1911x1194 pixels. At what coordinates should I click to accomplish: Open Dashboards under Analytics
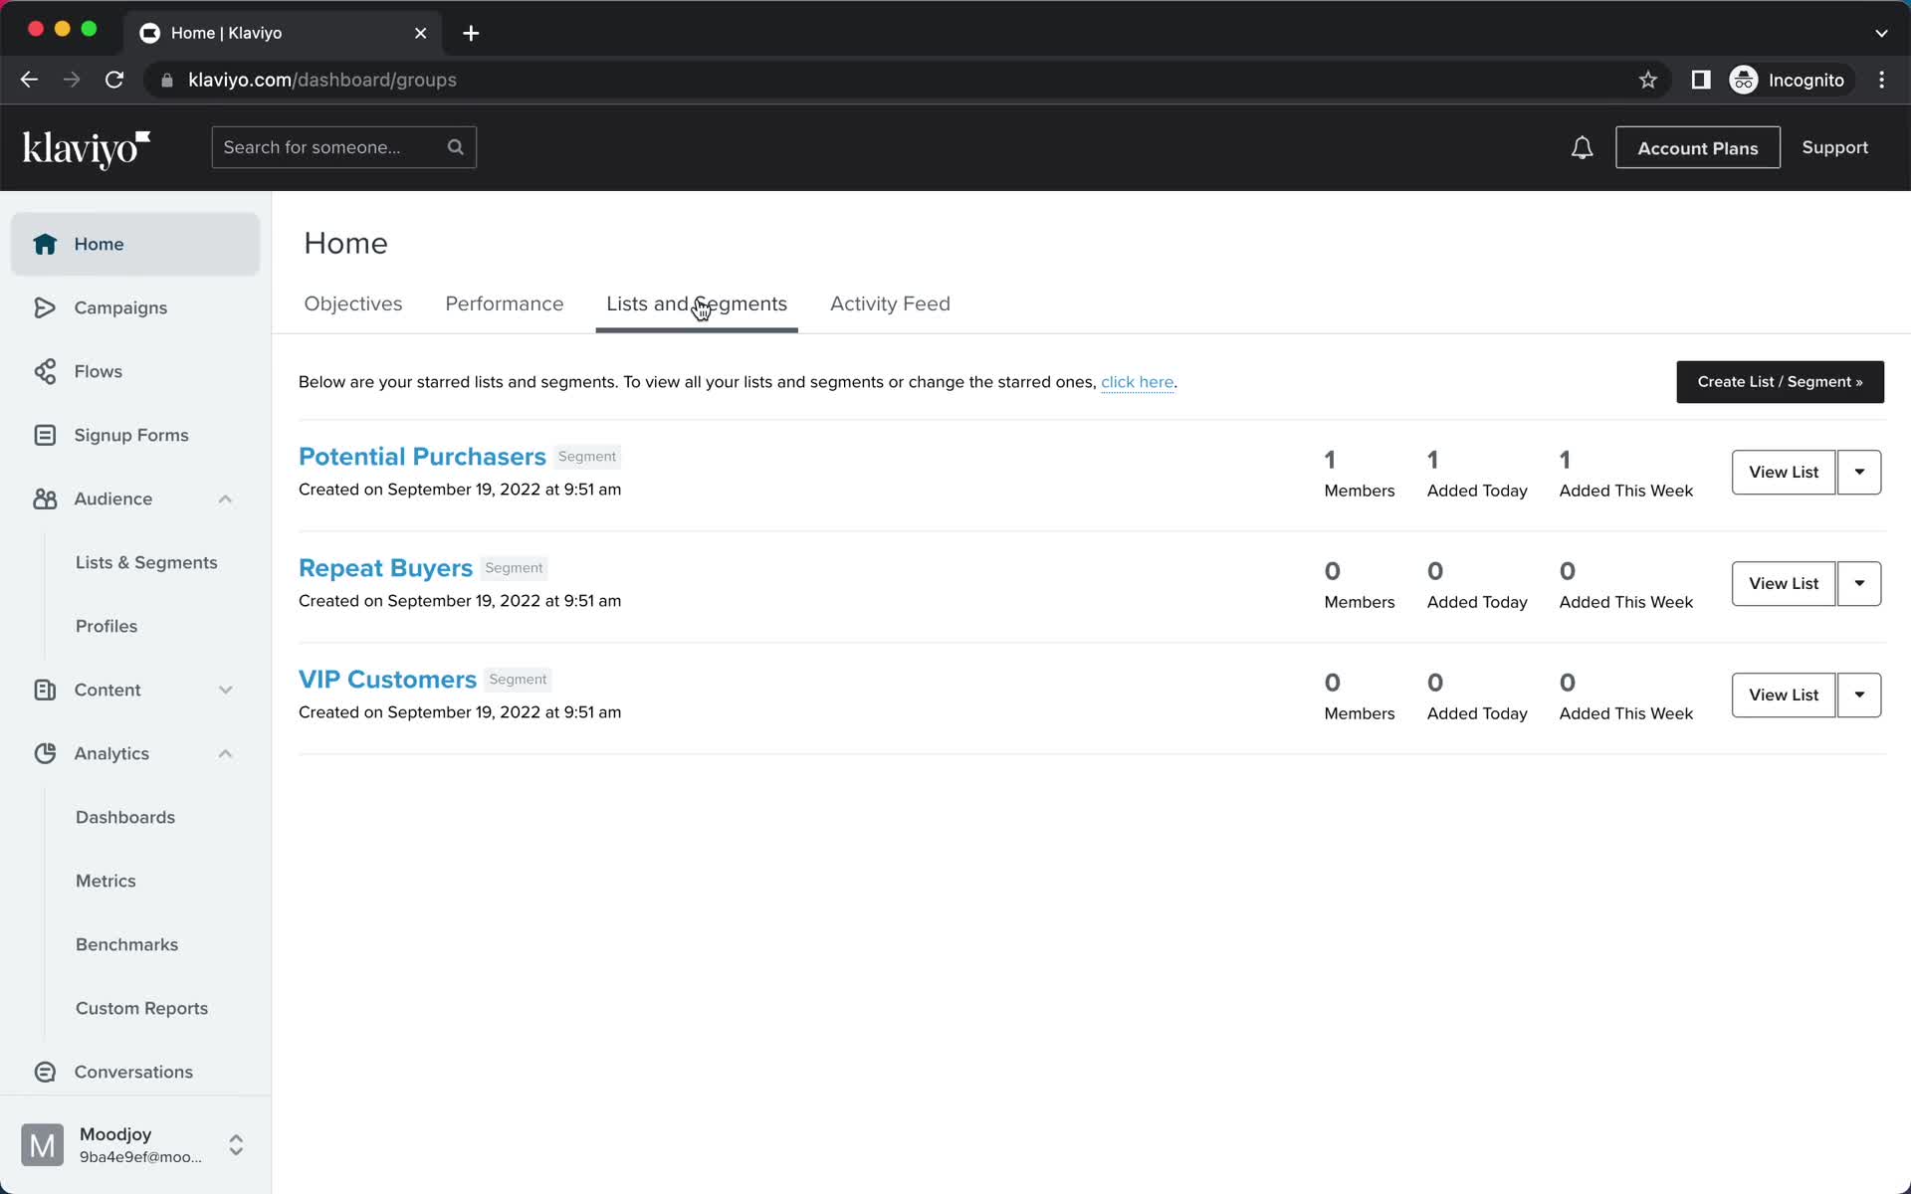tap(125, 817)
